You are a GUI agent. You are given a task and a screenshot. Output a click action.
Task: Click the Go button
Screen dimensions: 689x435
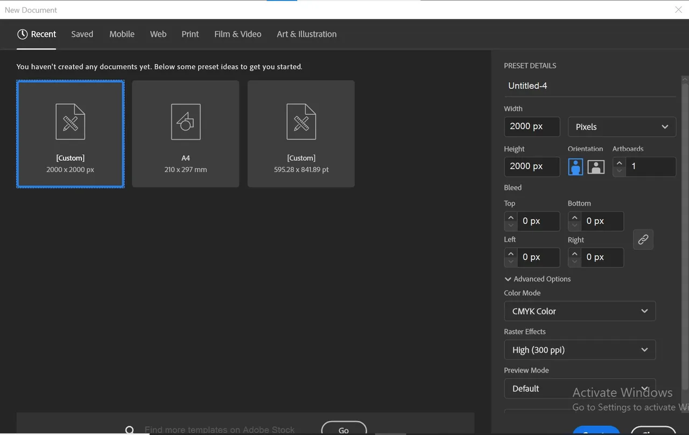(343, 430)
